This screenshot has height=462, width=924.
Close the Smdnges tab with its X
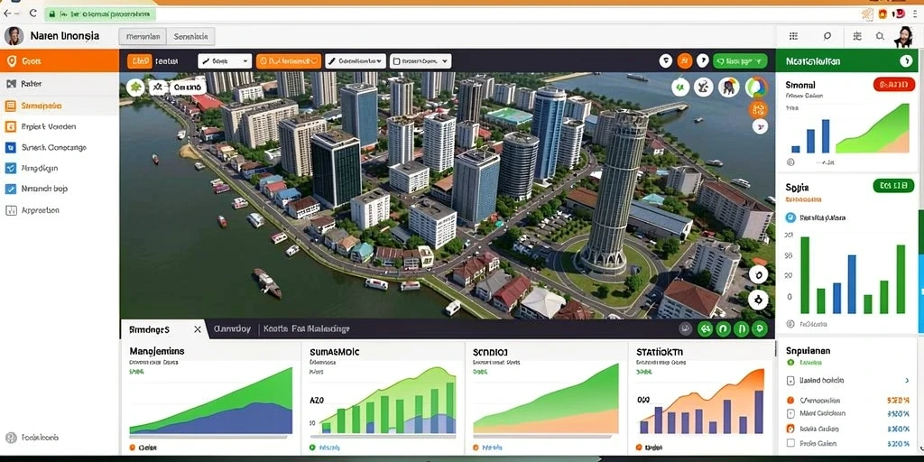click(x=198, y=328)
